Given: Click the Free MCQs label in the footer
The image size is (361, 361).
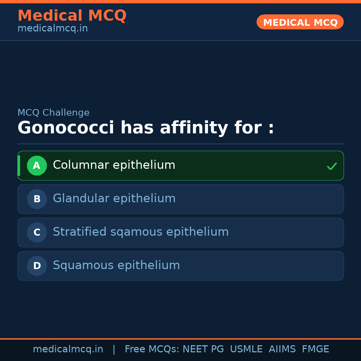Looking at the screenshot, I should [x=152, y=349].
